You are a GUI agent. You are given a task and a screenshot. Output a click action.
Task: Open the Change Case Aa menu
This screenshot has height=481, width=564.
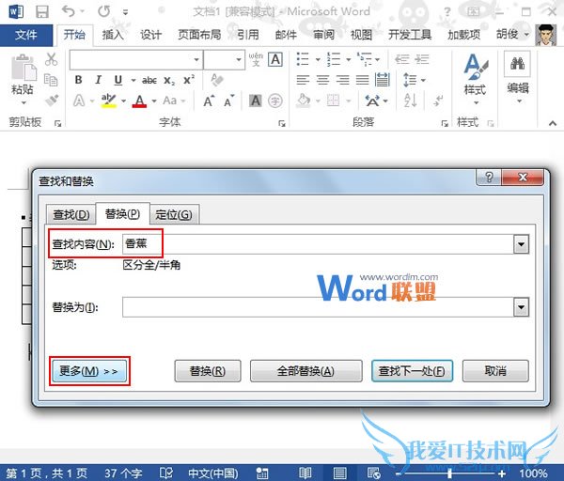tap(170, 101)
